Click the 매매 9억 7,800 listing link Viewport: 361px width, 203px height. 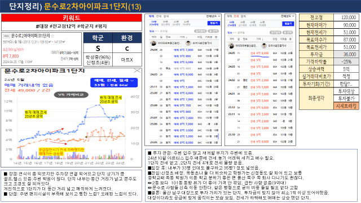click(x=183, y=50)
